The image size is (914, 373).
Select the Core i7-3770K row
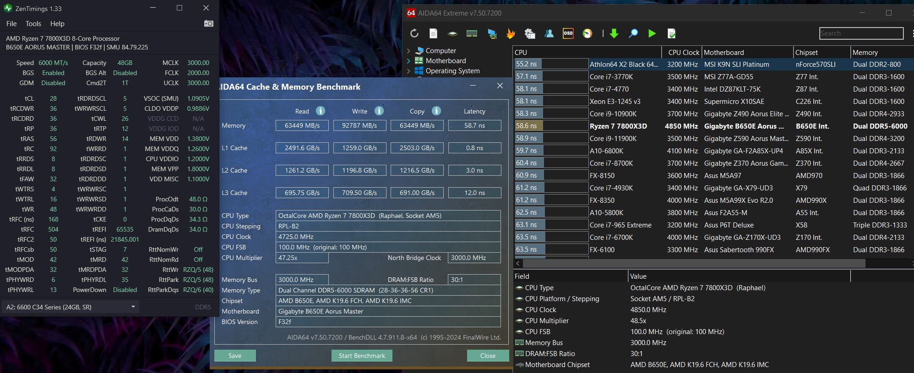click(x=713, y=77)
